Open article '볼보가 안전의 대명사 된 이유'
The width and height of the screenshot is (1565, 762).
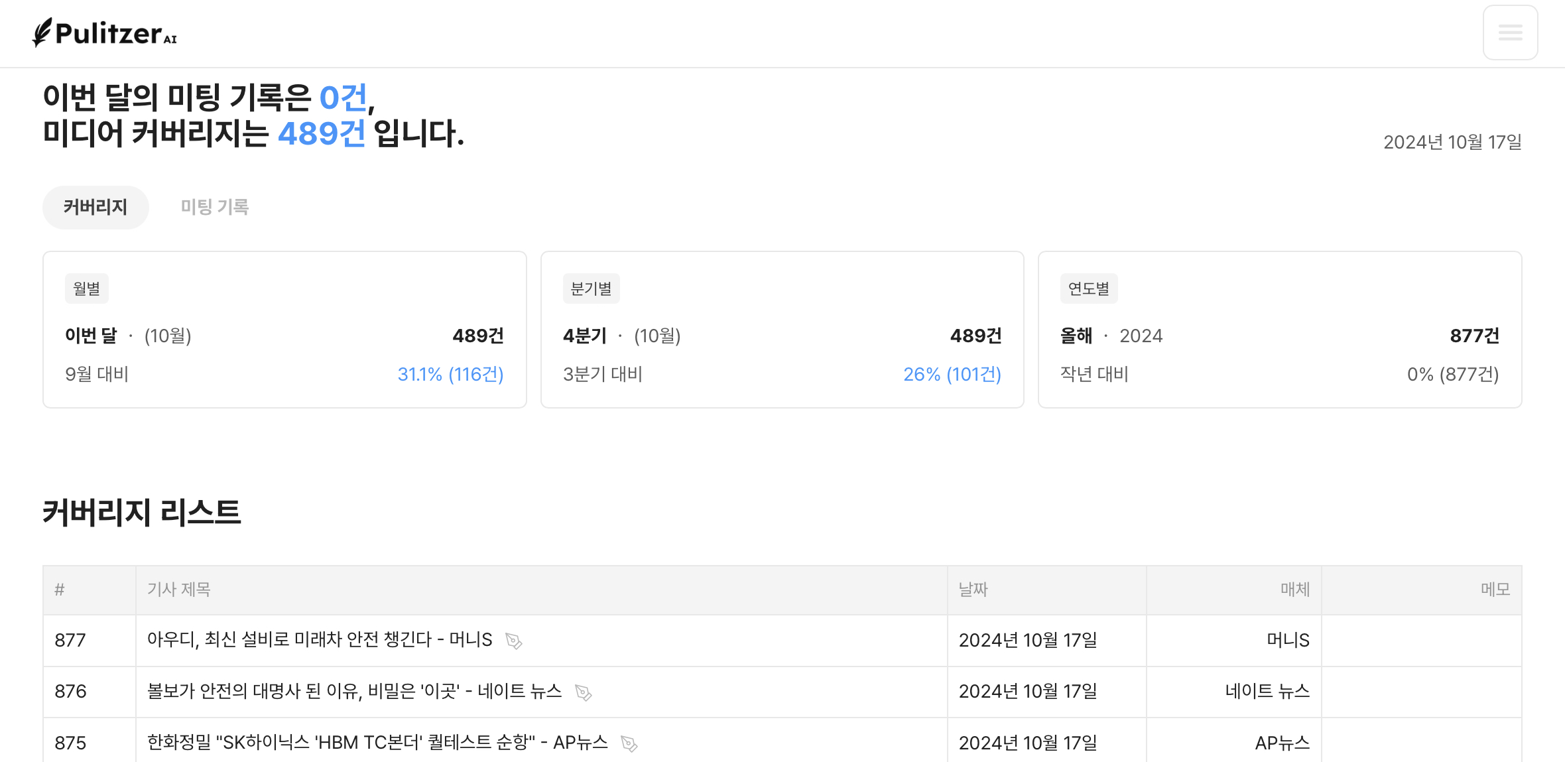[353, 692]
